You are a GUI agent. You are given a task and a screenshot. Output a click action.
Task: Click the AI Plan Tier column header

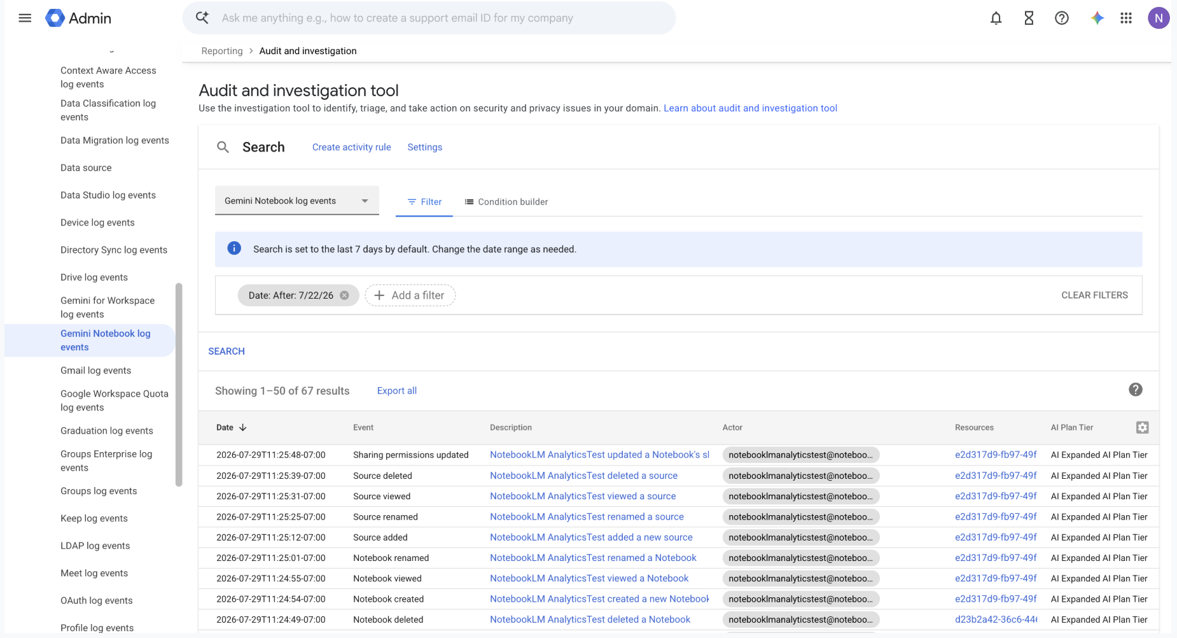pyautogui.click(x=1072, y=428)
